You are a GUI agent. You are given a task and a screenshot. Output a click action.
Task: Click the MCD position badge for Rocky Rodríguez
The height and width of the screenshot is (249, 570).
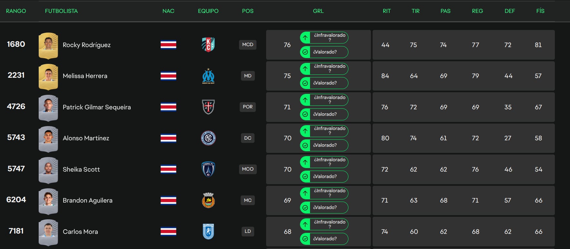tap(247, 45)
